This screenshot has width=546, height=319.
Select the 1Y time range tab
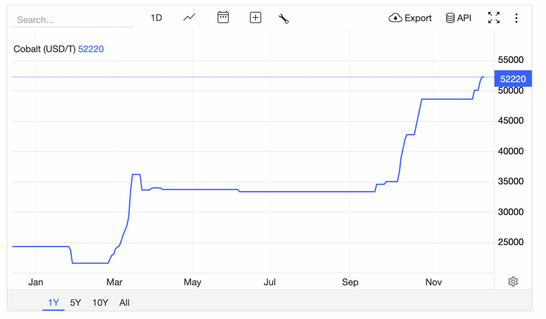tap(53, 302)
